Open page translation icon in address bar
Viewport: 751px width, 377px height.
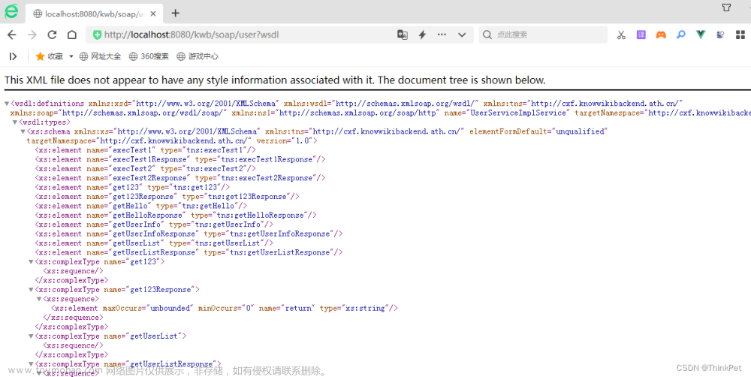(403, 35)
